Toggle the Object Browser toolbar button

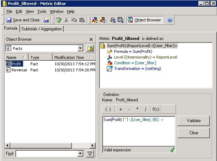click(145, 20)
